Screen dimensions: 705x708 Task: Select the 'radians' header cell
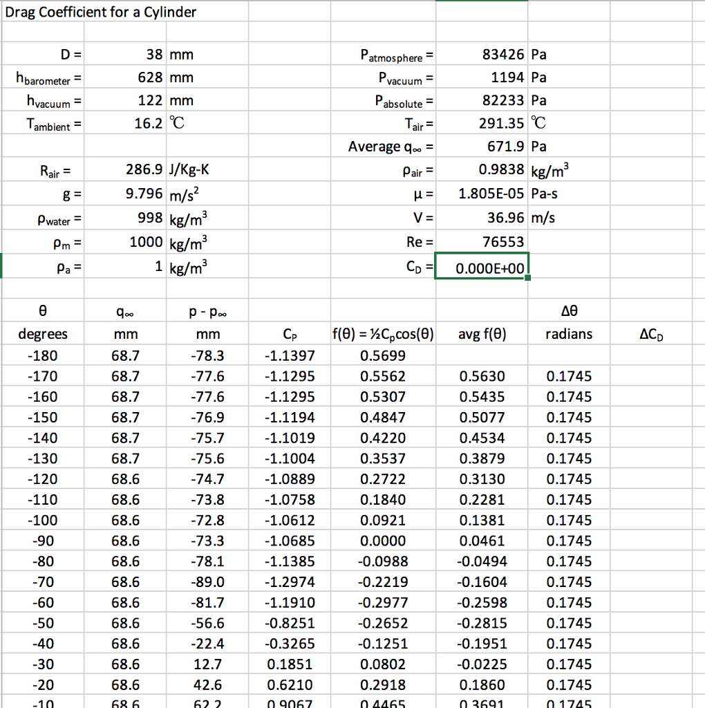pyautogui.click(x=569, y=334)
